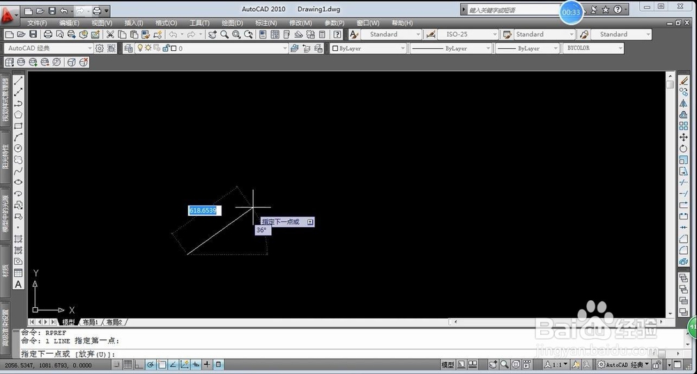Toggle Lineweight display in status bar
The width and height of the screenshot is (697, 374).
(207, 365)
